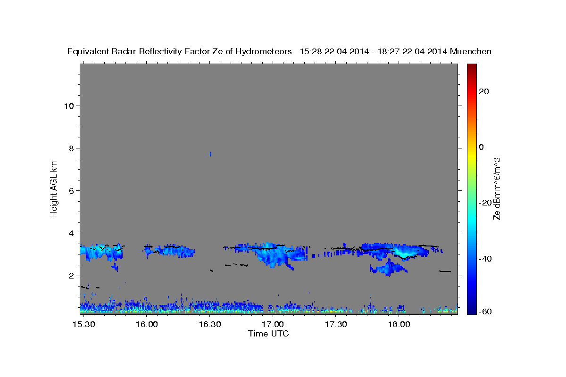The image size is (566, 377).
Task: Click the '16:30' time tick label
Action: (210, 325)
